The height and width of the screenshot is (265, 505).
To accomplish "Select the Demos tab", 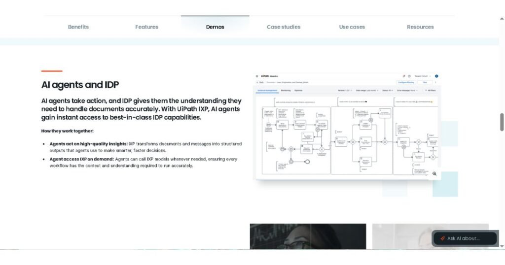I will [215, 27].
